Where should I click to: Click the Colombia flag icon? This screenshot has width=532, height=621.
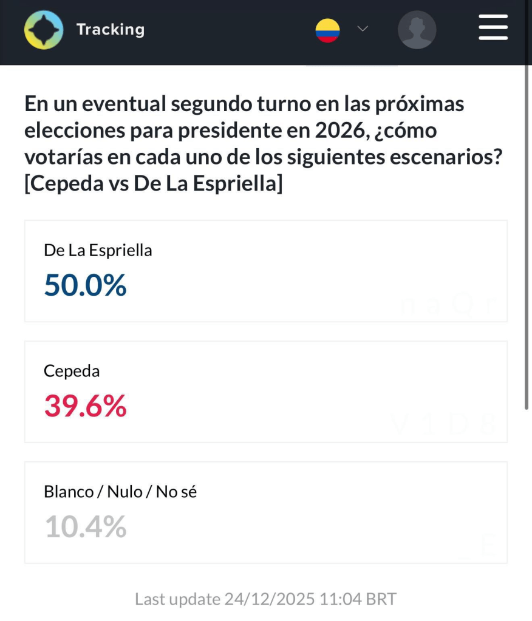[327, 30]
